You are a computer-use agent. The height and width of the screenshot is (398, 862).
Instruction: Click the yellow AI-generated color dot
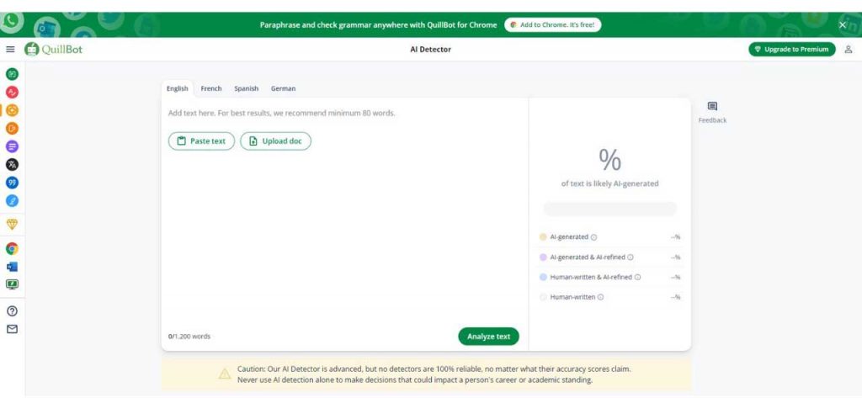pyautogui.click(x=543, y=237)
